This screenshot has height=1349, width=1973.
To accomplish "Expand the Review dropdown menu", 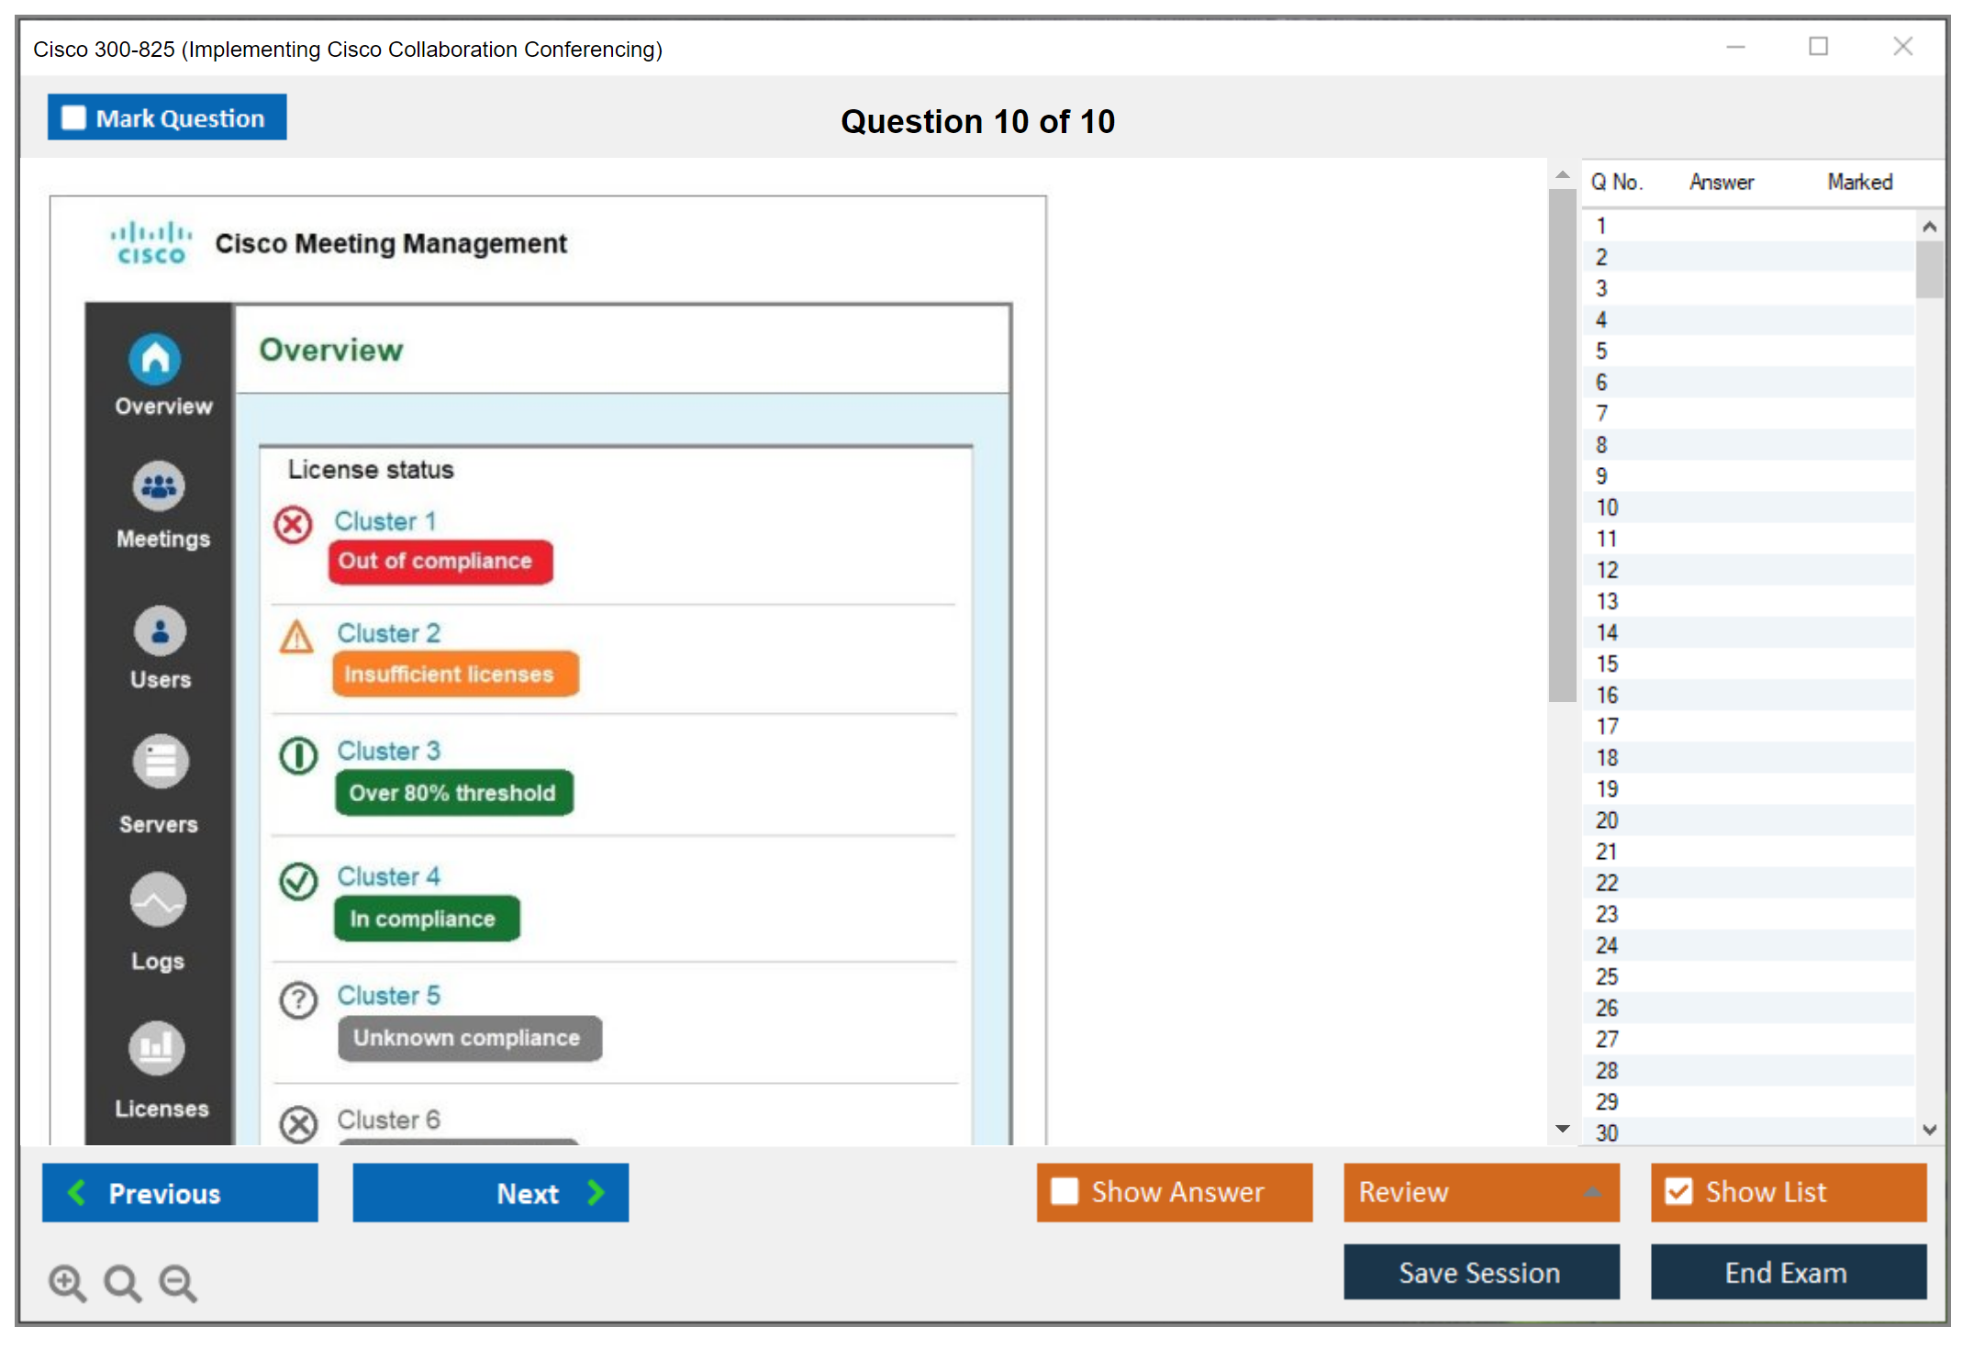I will coord(1592,1191).
